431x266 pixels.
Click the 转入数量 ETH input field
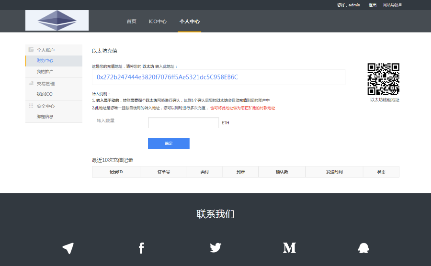(183, 122)
